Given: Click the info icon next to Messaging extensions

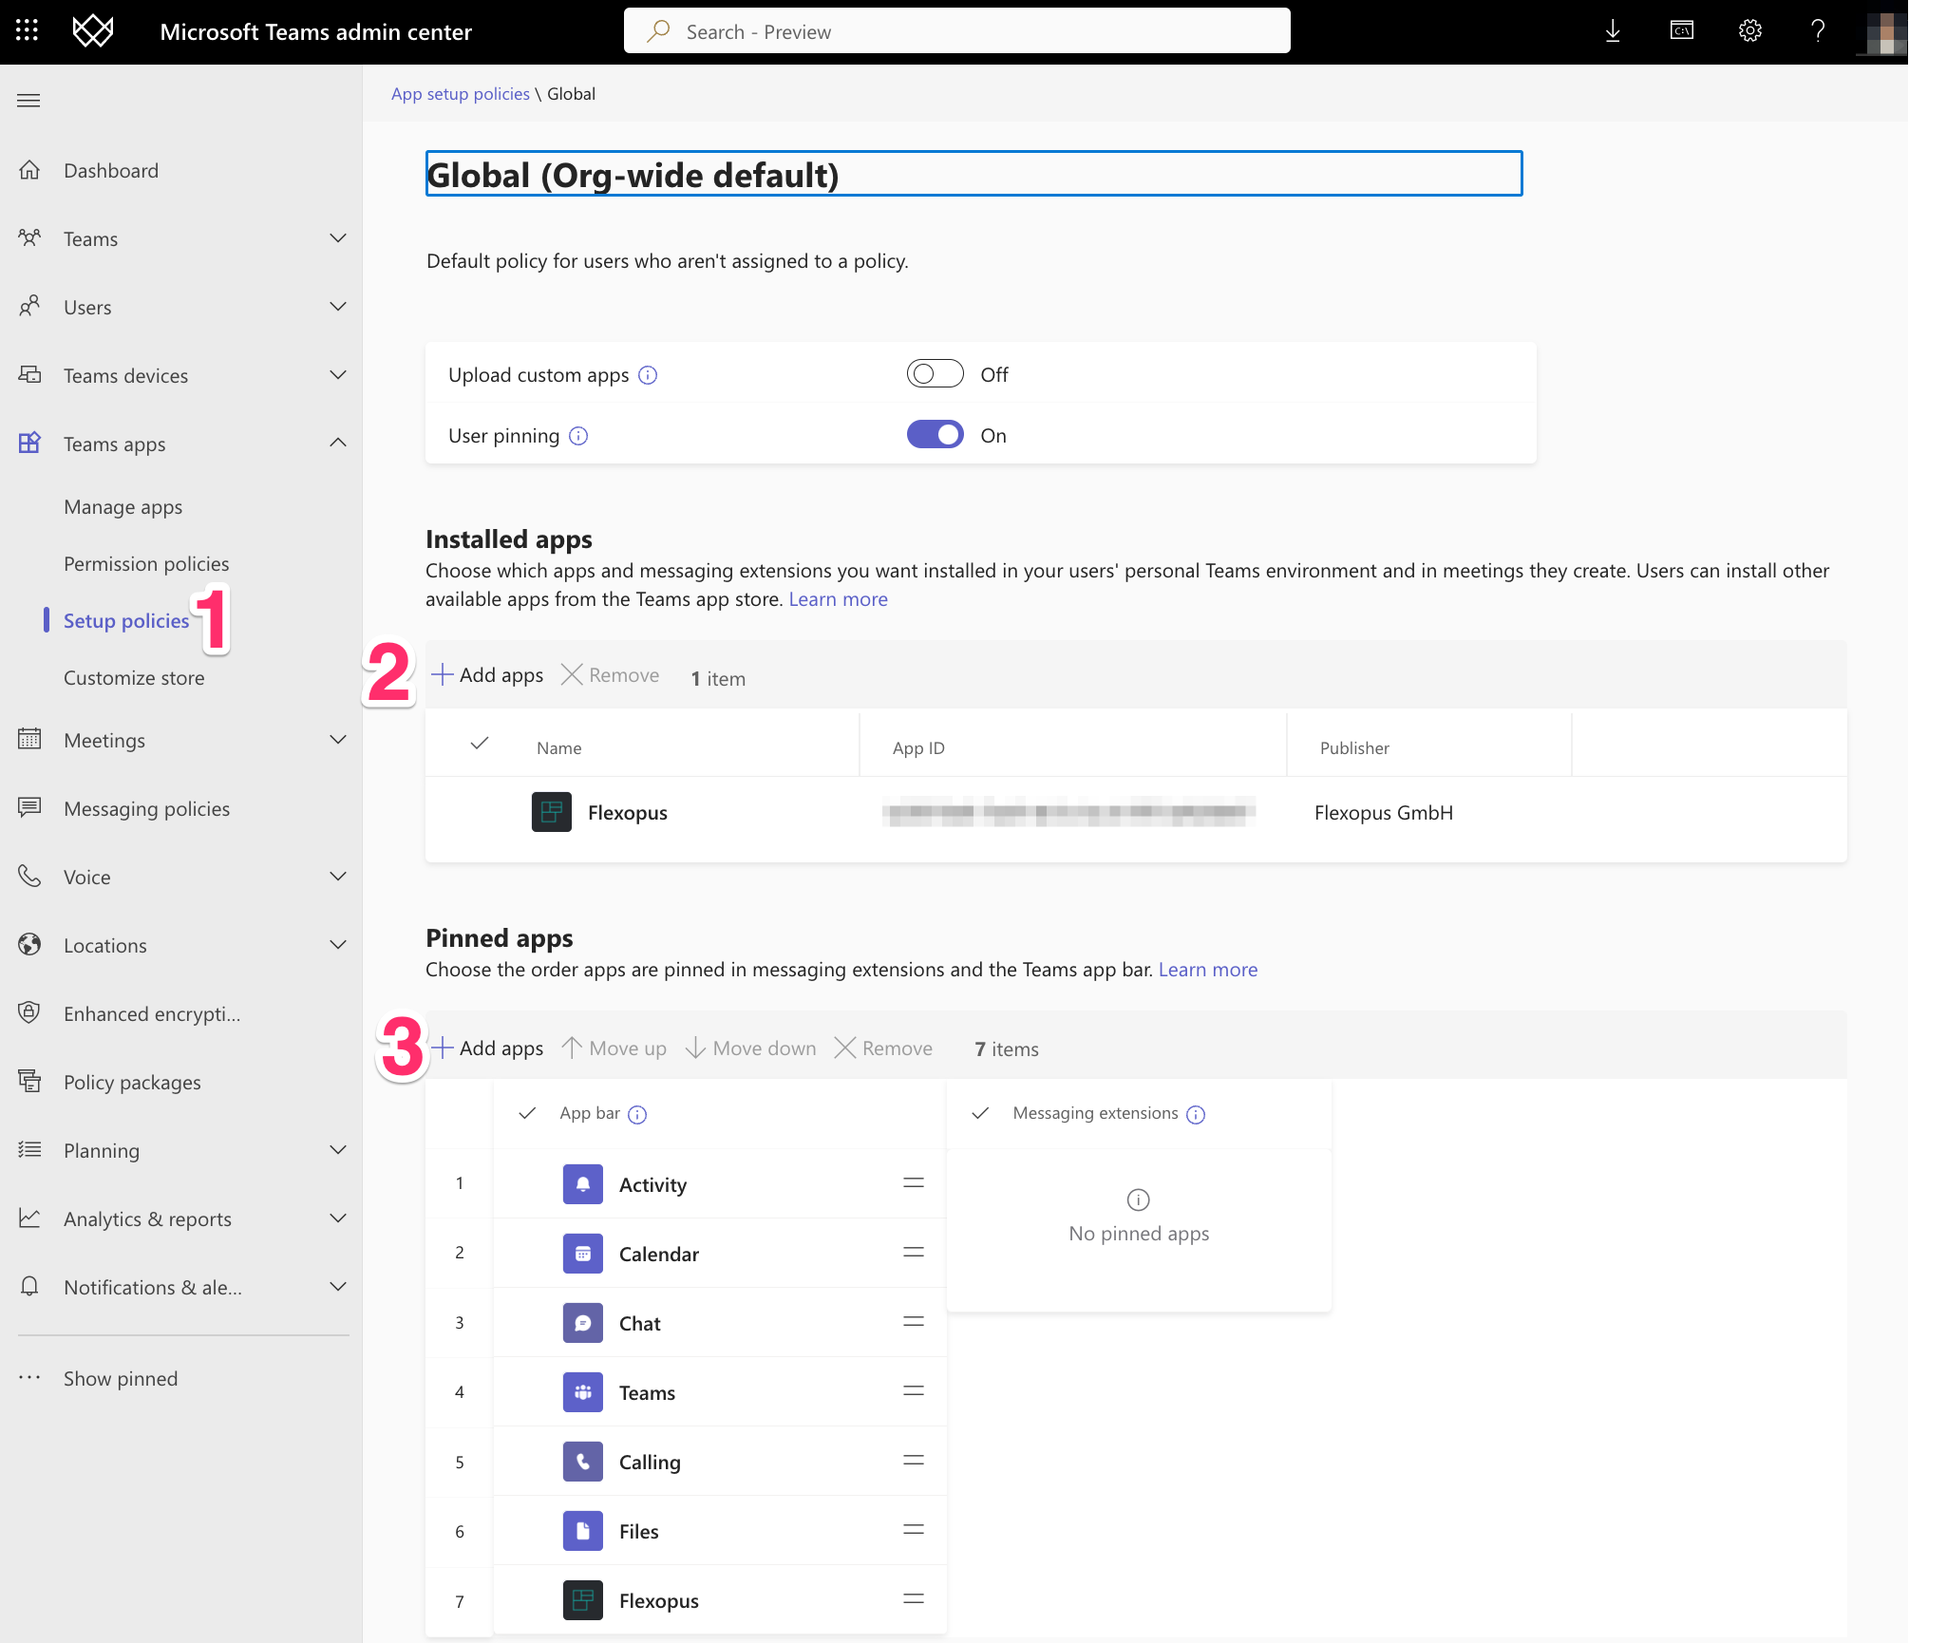Looking at the screenshot, I should (1197, 1115).
